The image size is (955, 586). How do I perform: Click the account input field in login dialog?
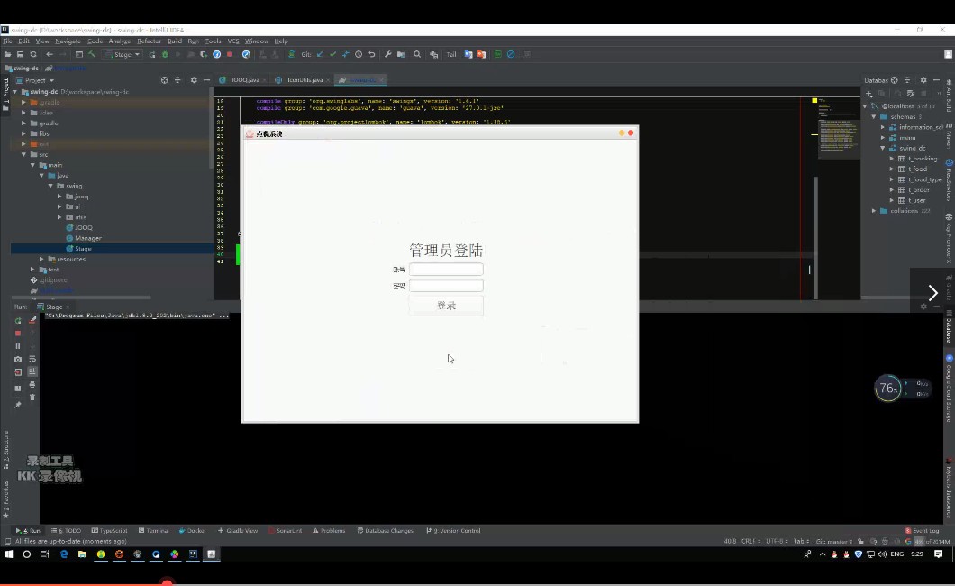(x=447, y=270)
